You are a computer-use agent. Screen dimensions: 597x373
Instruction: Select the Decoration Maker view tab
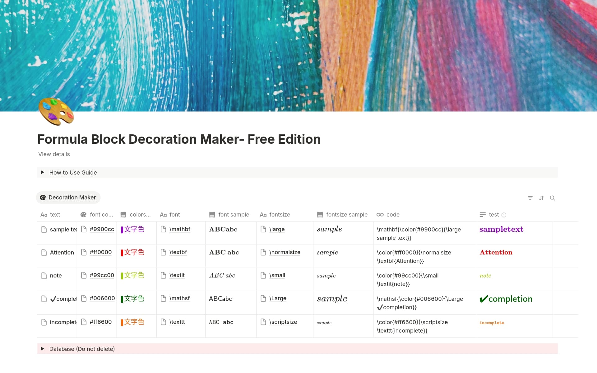point(68,197)
